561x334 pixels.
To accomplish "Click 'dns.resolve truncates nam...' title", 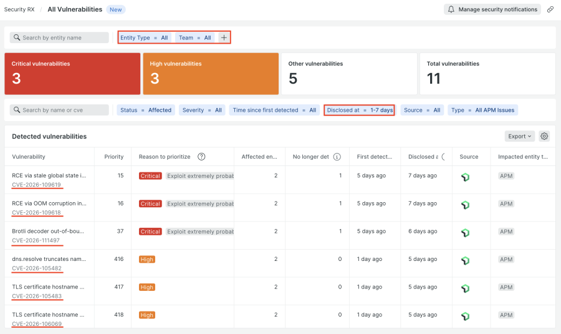I will (x=49, y=259).
